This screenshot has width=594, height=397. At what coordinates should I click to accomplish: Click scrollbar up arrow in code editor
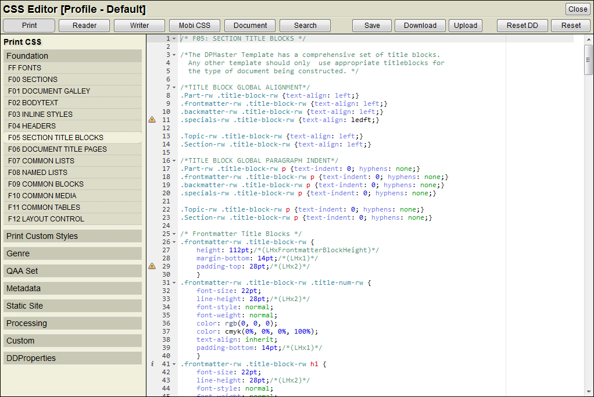588,40
